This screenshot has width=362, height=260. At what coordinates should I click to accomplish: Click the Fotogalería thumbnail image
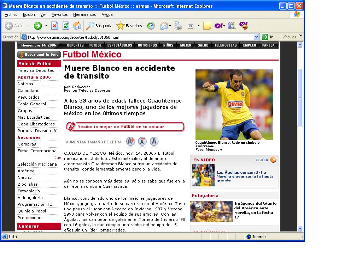[x=211, y=211]
